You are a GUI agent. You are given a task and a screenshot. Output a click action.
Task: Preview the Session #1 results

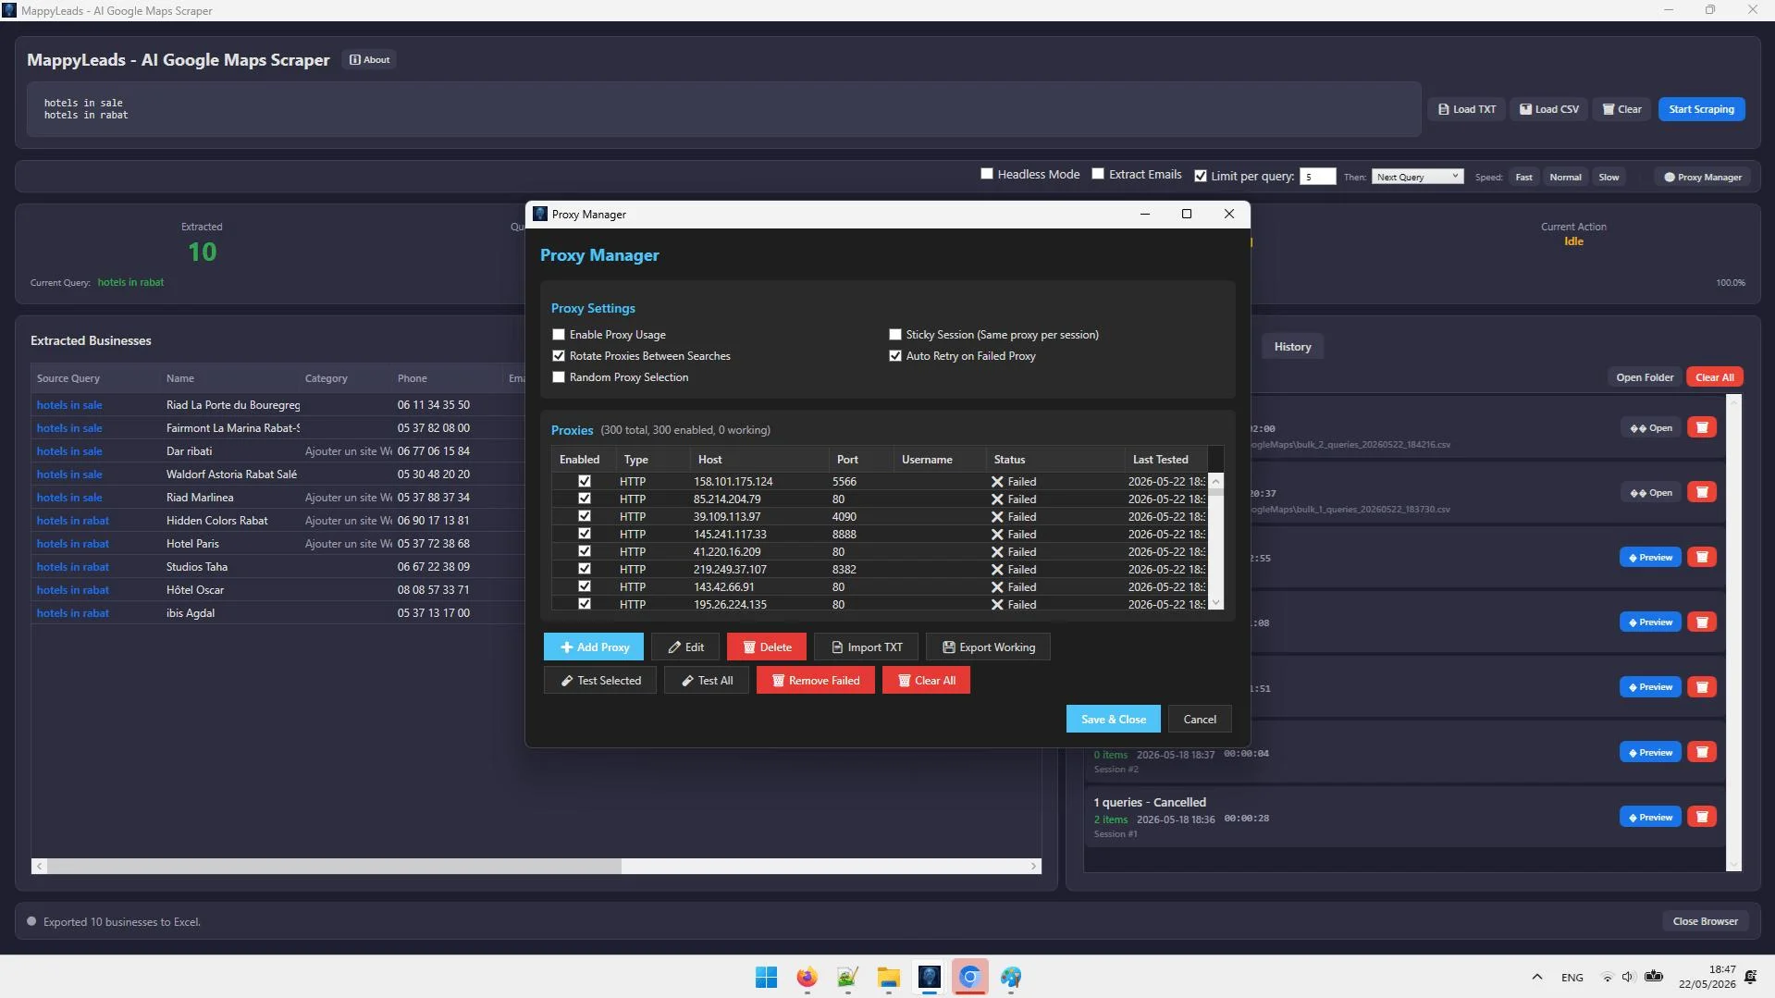click(x=1650, y=817)
